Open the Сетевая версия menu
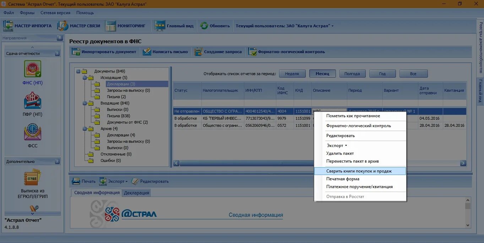The height and width of the screenshot is (243, 484). click(55, 13)
